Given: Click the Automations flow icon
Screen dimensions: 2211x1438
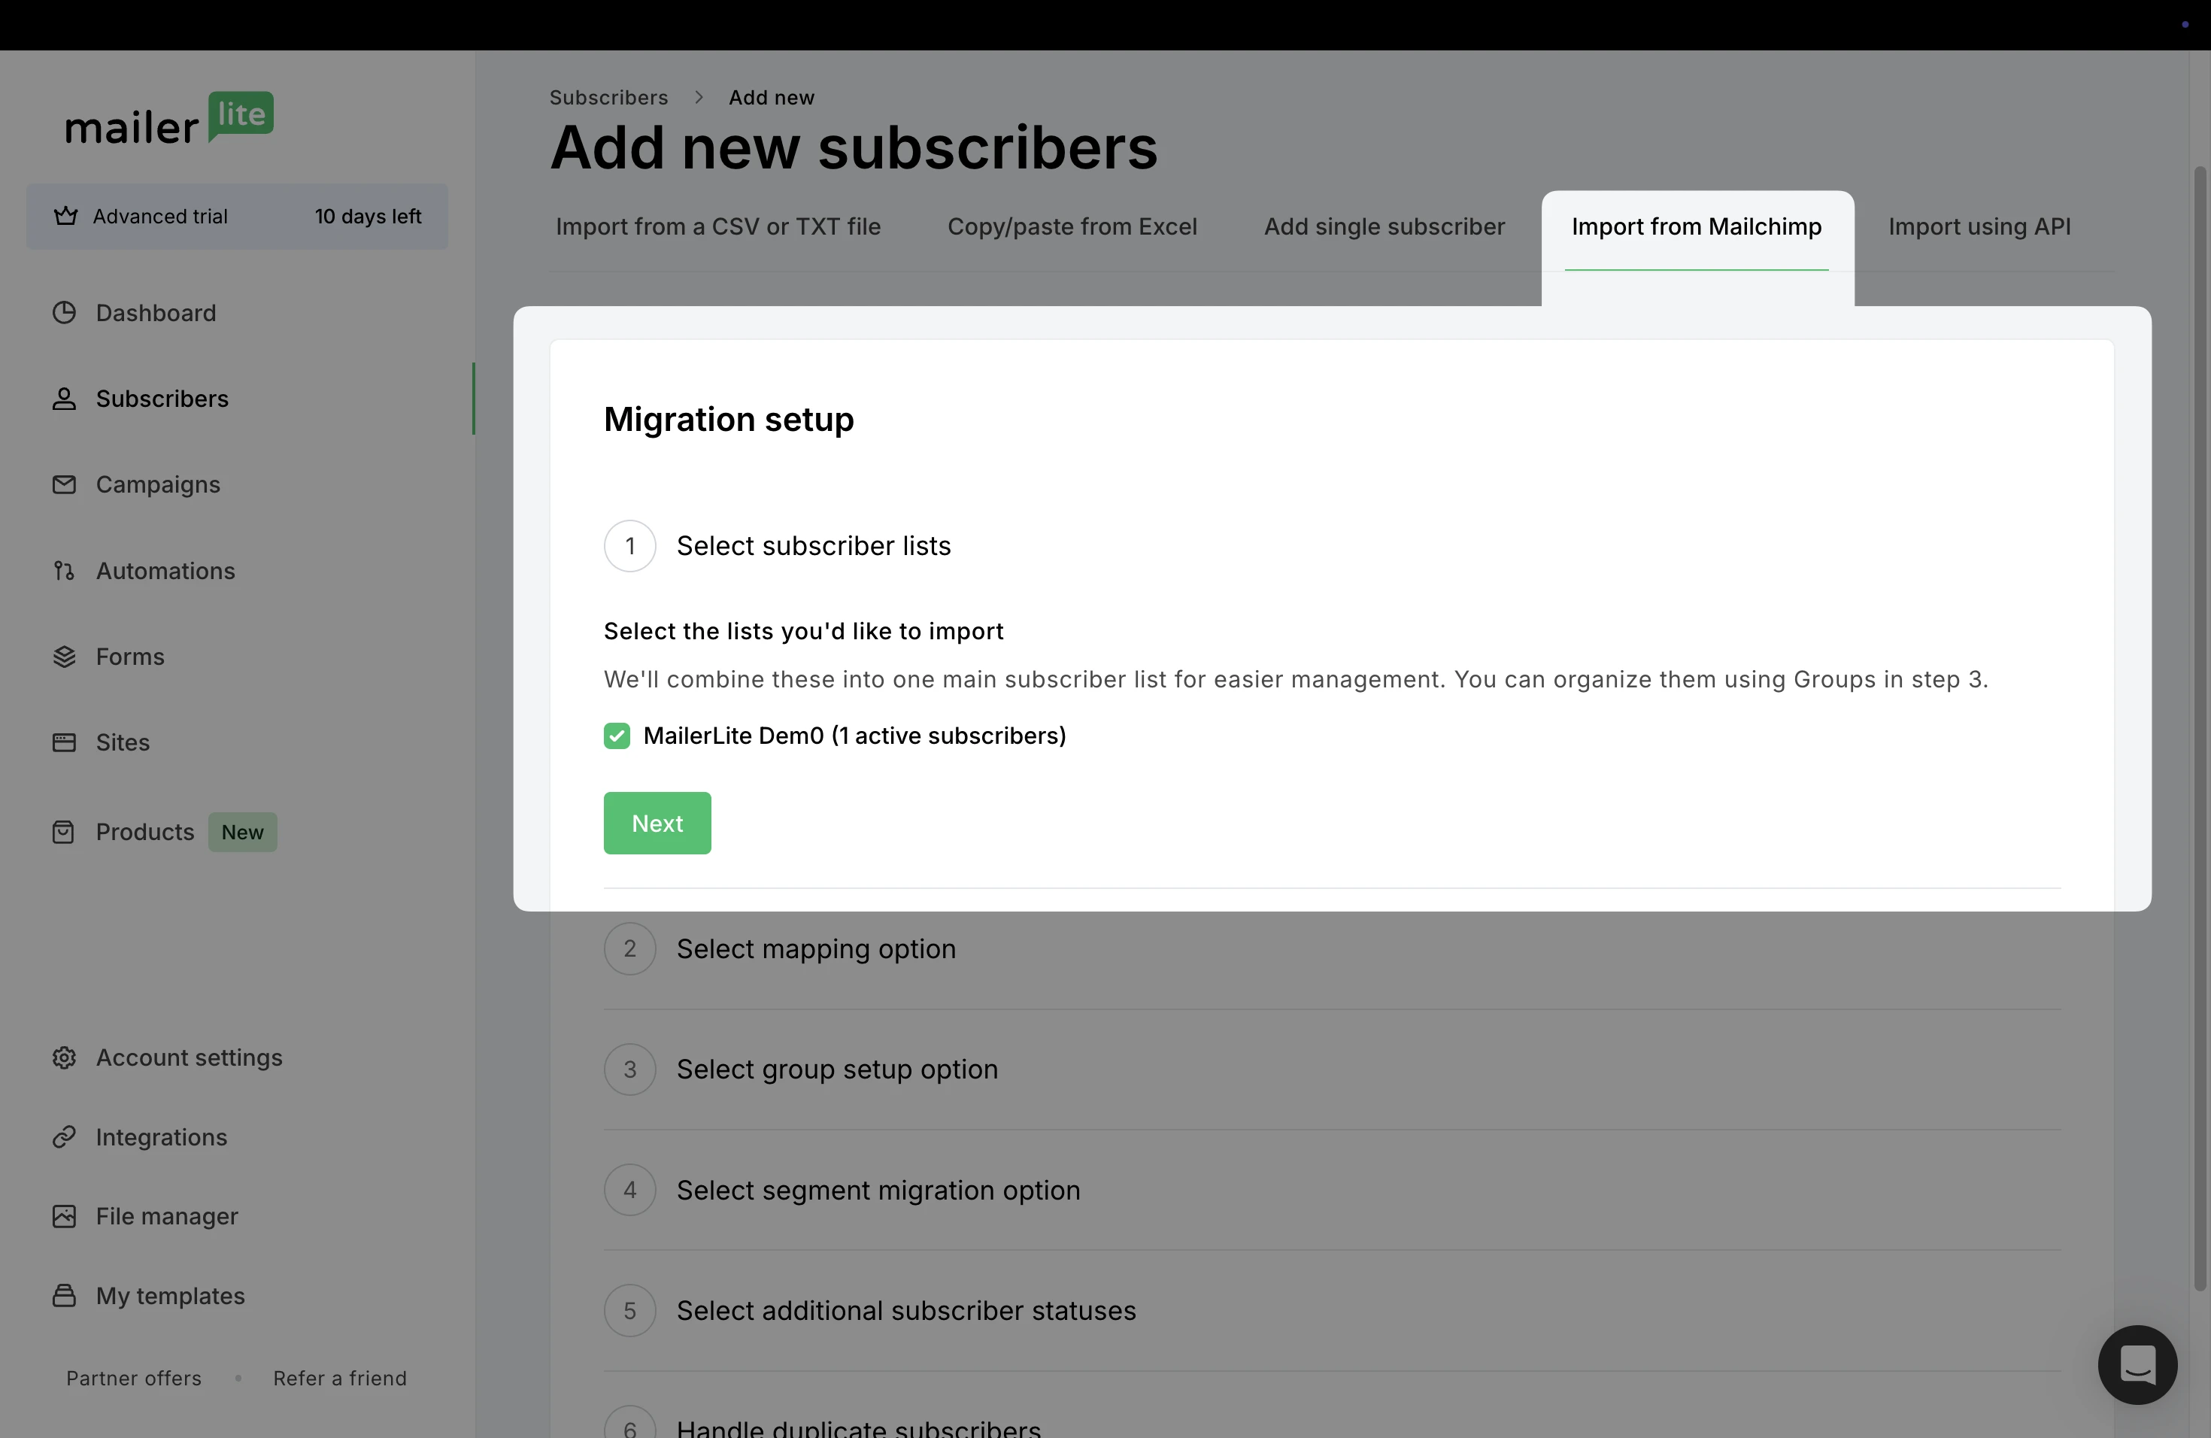Looking at the screenshot, I should [x=64, y=570].
